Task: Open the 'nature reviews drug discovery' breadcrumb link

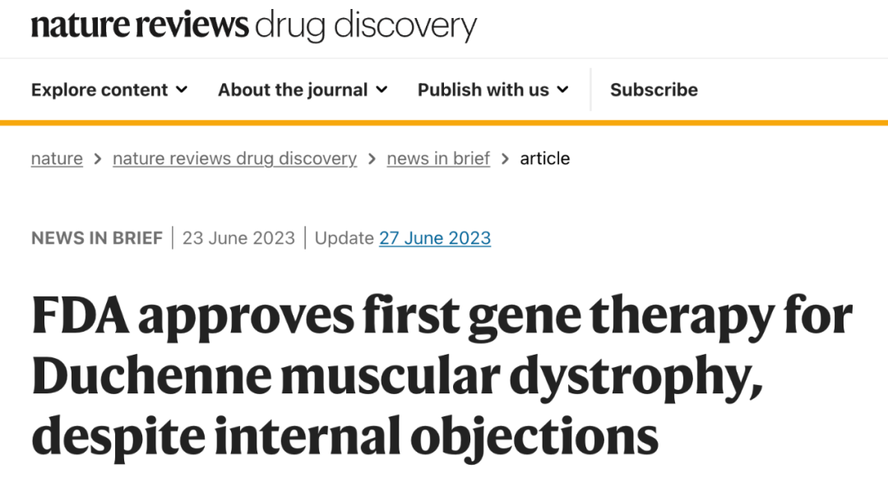Action: coord(234,158)
